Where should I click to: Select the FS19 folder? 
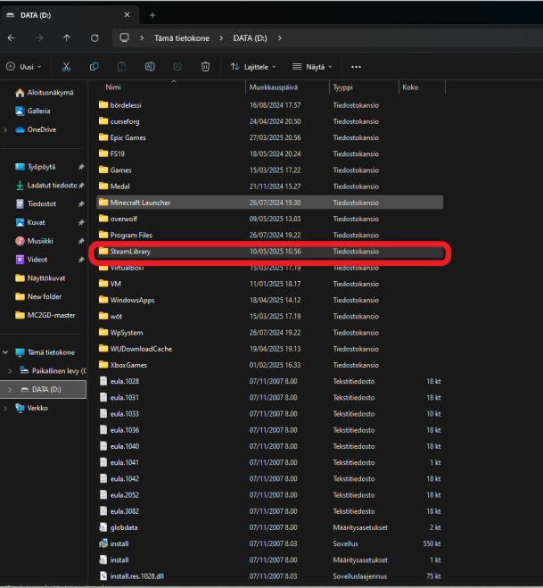click(270, 153)
